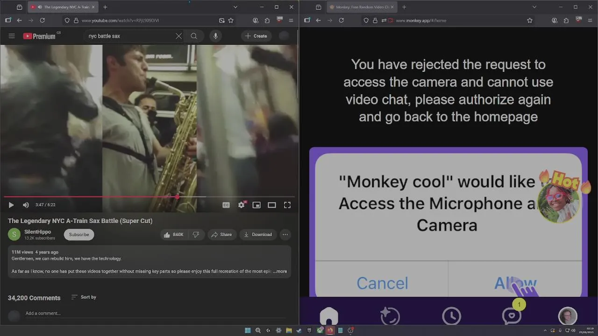Screen dimensions: 598x336
Task: List all tabs in YouTube window
Action: click(x=235, y=7)
